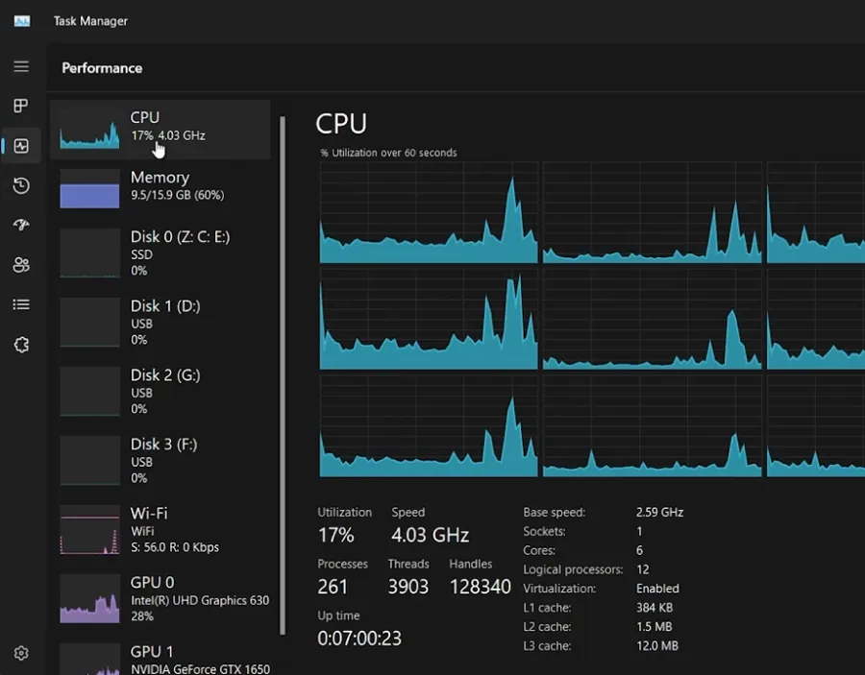Go to the Processes page icon

pyautogui.click(x=21, y=106)
